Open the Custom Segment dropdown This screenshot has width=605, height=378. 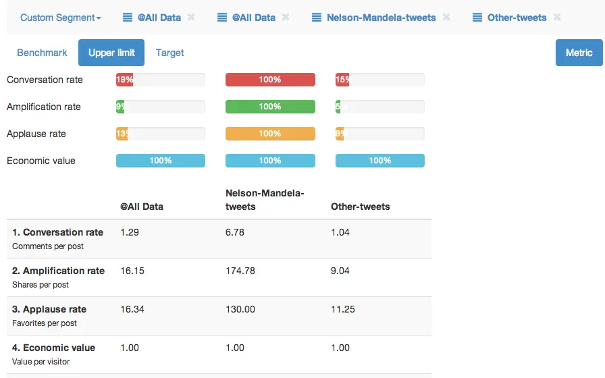[60, 18]
